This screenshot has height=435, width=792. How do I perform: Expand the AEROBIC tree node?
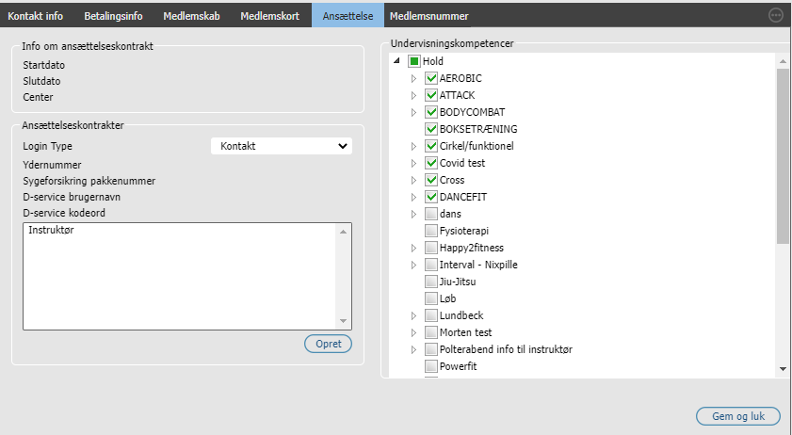point(413,78)
